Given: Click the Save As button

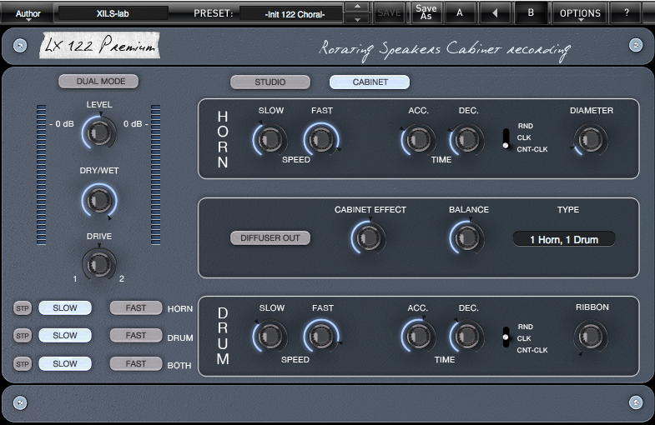Looking at the screenshot, I should click(426, 12).
